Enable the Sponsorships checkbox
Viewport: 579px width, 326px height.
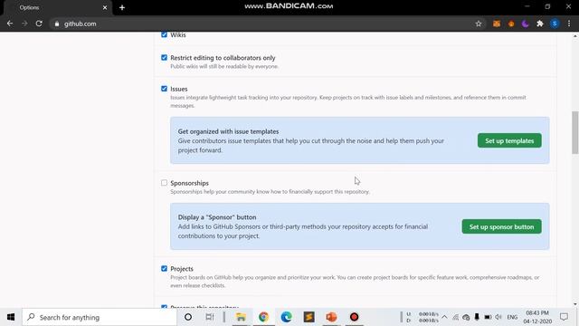(x=164, y=183)
